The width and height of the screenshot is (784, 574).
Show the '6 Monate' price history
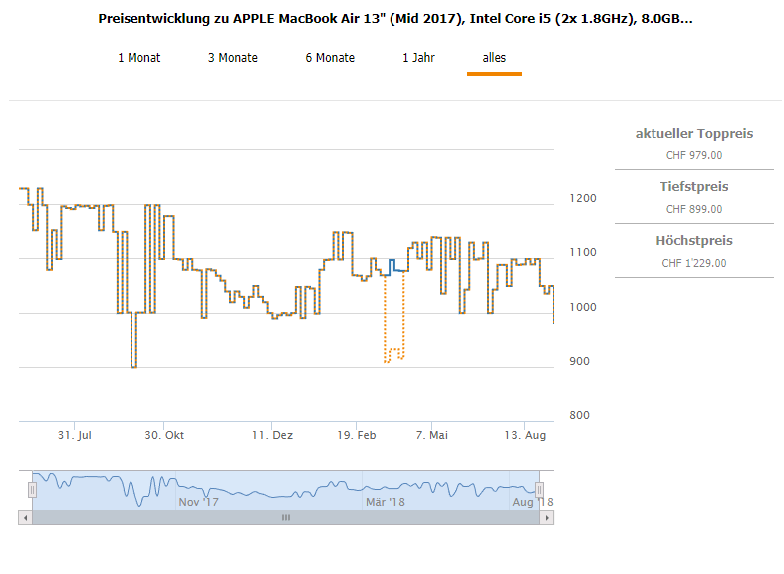tap(330, 58)
